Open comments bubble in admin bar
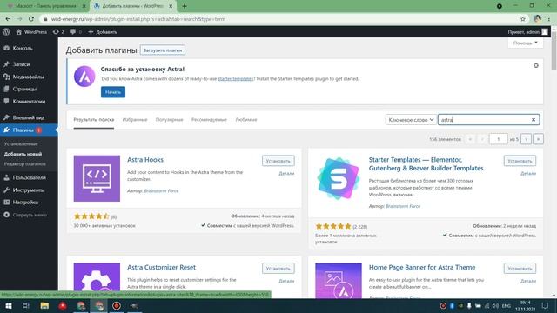 pos(76,32)
